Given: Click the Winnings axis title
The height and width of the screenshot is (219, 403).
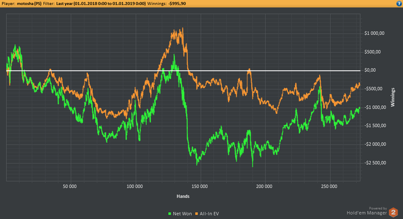Looking at the screenshot, I should 393,97.
